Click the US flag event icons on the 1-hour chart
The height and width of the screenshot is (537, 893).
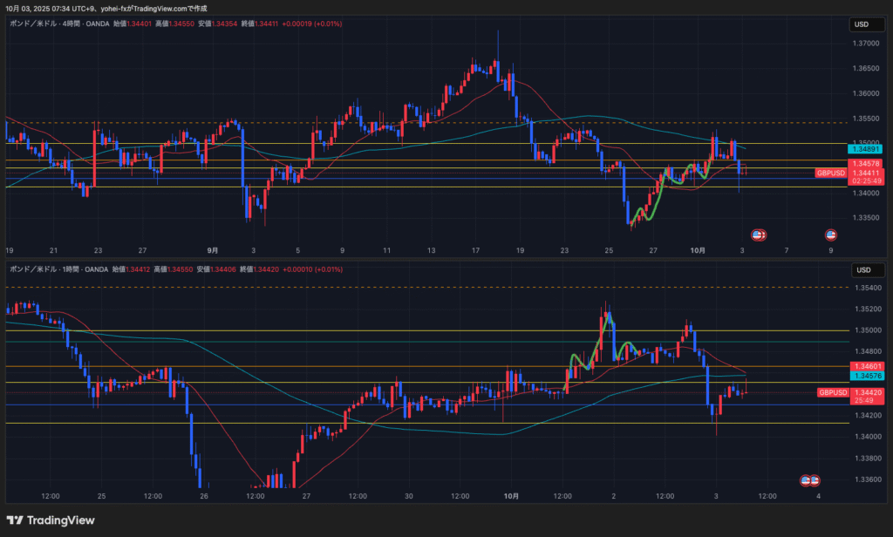point(810,480)
